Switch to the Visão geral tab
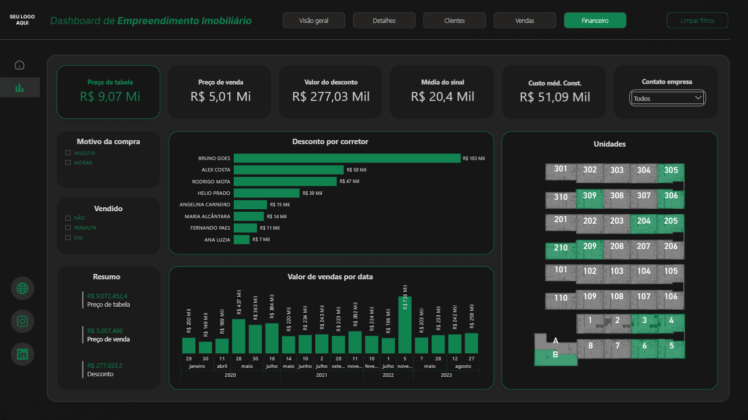 coord(314,20)
